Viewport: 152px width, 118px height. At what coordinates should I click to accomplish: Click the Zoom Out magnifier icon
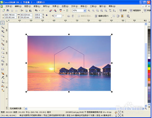click(x=93, y=11)
